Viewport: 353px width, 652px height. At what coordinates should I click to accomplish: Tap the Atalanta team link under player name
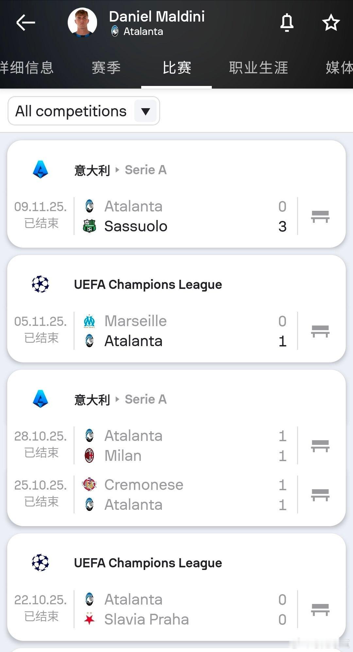(143, 32)
